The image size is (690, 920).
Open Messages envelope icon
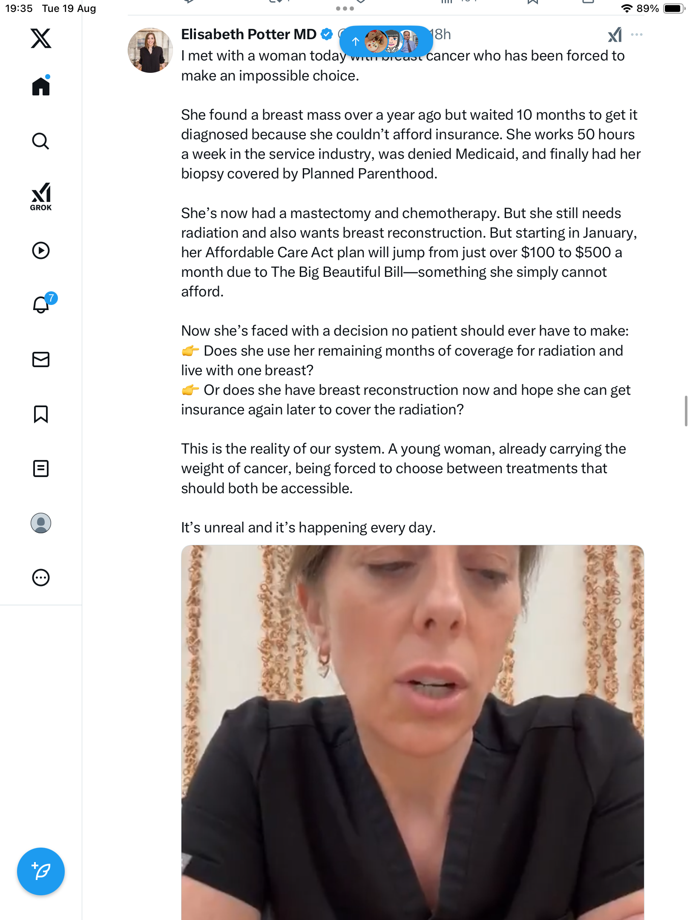tap(41, 359)
